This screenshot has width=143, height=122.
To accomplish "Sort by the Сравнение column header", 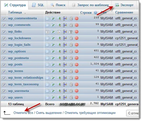I will (124, 13).
